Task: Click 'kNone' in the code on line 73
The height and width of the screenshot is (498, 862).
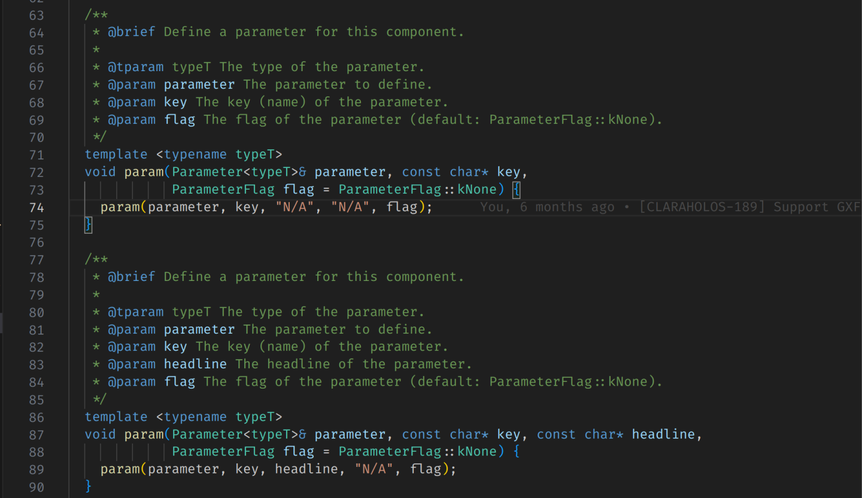Action: pos(477,190)
